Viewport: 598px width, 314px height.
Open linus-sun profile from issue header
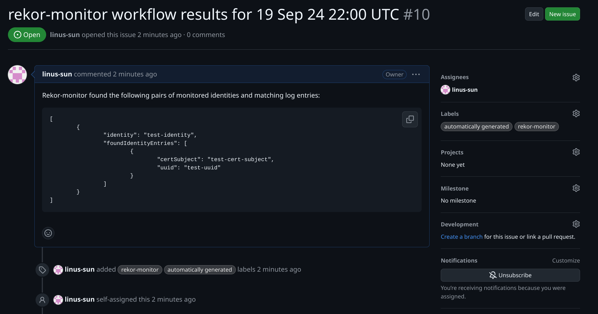pos(65,35)
